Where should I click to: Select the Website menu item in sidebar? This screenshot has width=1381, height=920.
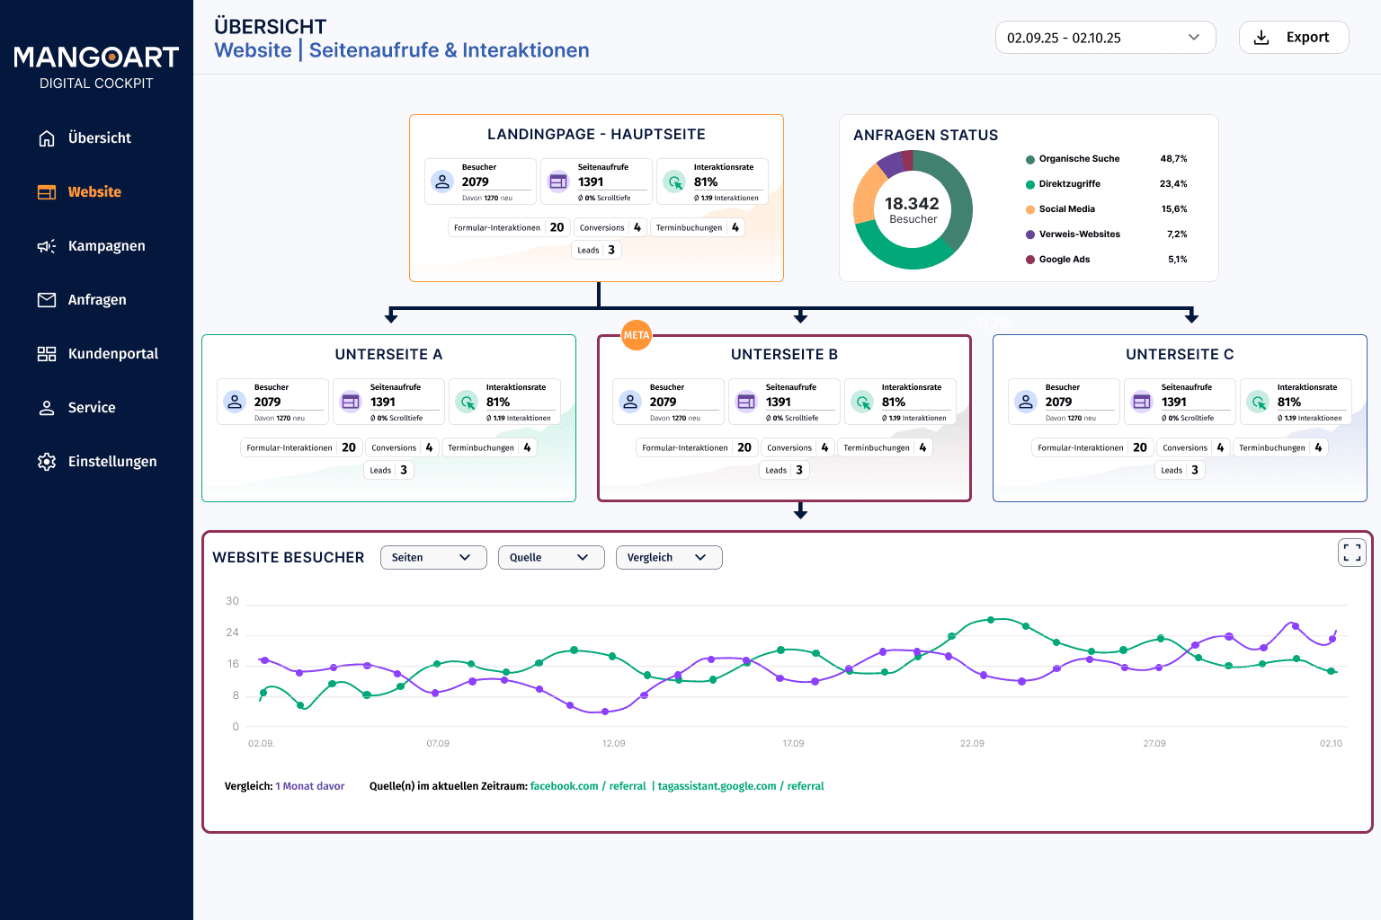[96, 192]
